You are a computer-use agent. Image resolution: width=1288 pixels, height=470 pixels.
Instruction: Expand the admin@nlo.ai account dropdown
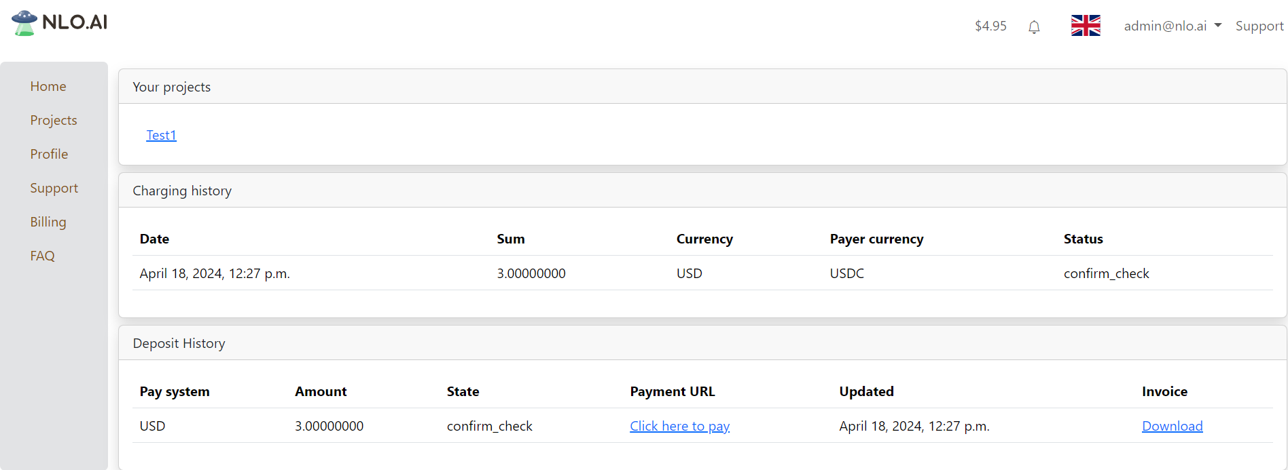pos(1172,26)
